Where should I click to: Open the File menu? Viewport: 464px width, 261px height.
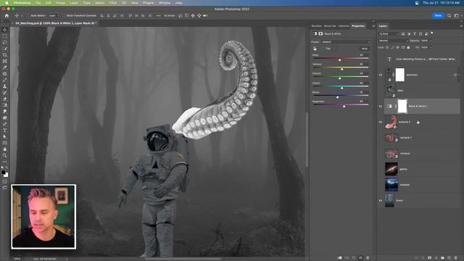click(38, 3)
